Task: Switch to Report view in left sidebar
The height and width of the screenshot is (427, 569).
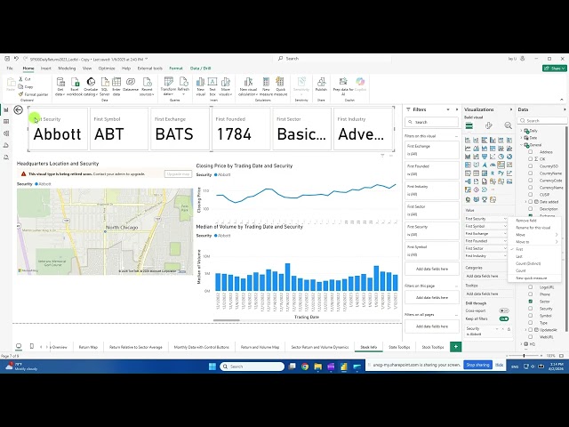Action: [6, 109]
